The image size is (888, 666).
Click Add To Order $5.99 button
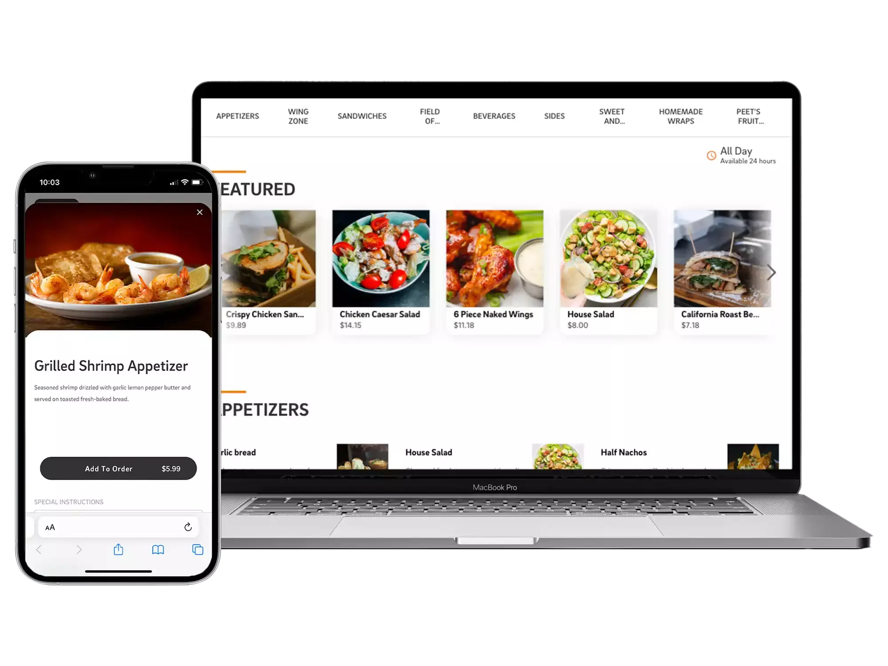coord(117,468)
